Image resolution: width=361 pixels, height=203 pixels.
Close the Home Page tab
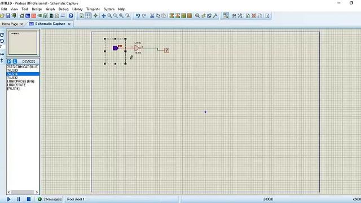21,24
